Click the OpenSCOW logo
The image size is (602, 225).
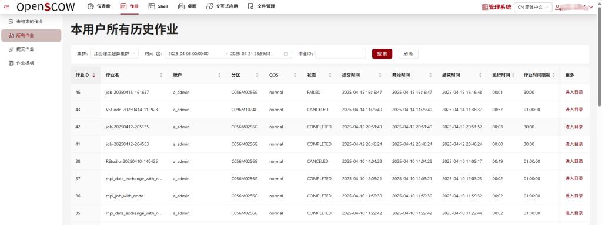[x=46, y=6]
